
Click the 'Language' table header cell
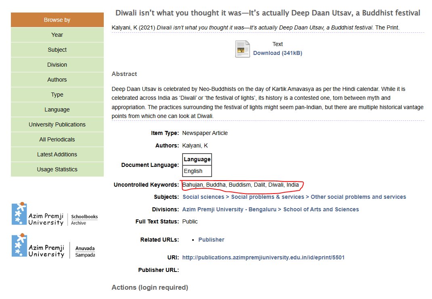[197, 159]
